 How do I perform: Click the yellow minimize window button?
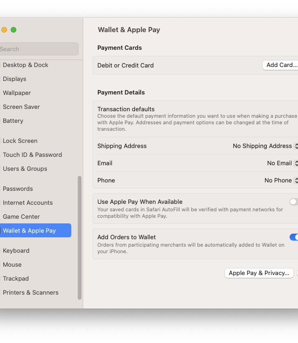coord(4,30)
